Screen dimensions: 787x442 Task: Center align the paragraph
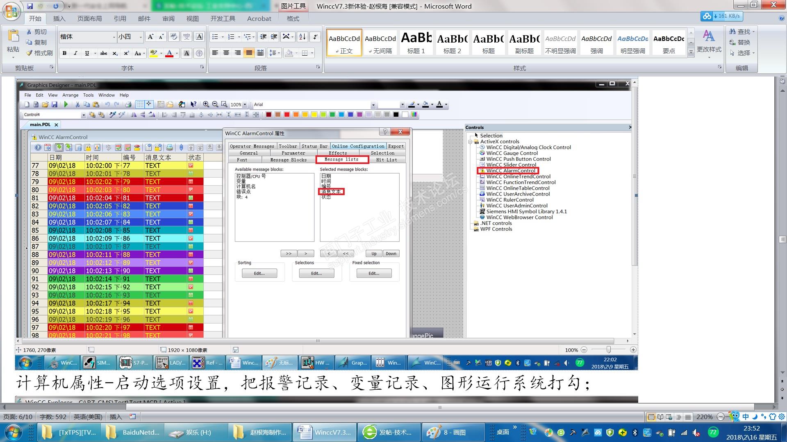click(x=226, y=53)
